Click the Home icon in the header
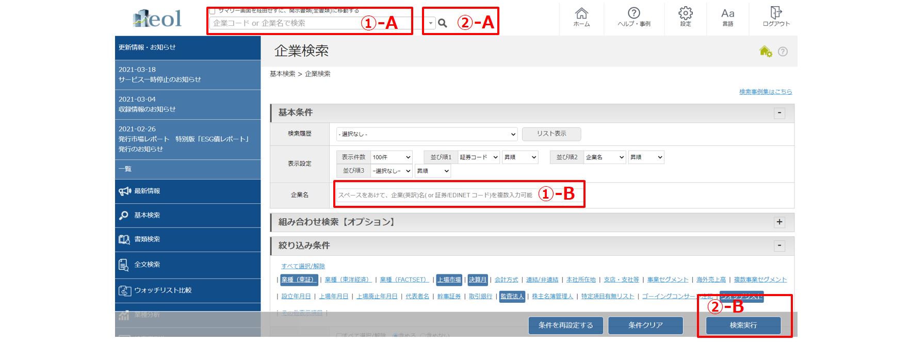910x342 pixels. [581, 17]
